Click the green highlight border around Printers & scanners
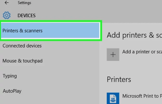Screen dimensions: 162x104 [x=51, y=21]
